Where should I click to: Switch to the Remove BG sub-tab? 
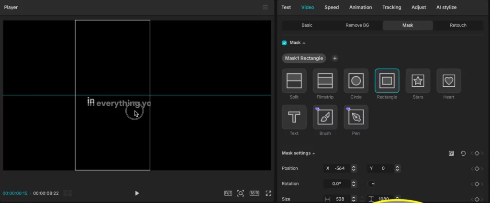[357, 25]
